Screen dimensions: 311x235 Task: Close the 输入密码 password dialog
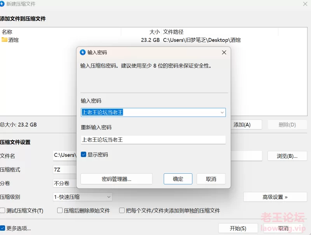pyautogui.click(x=224, y=52)
